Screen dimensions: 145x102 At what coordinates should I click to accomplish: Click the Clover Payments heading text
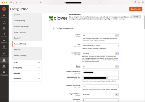(x=75, y=14)
